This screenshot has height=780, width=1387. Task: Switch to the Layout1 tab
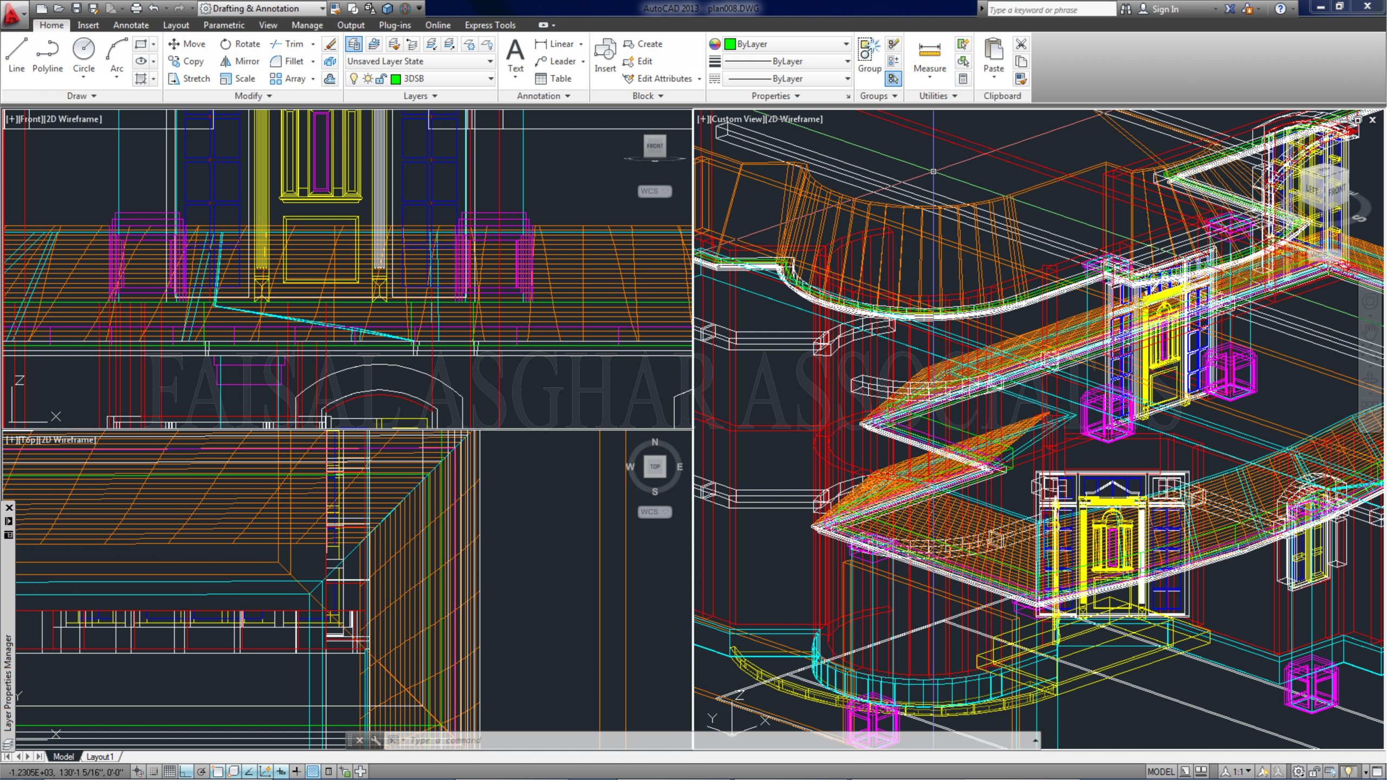[100, 757]
